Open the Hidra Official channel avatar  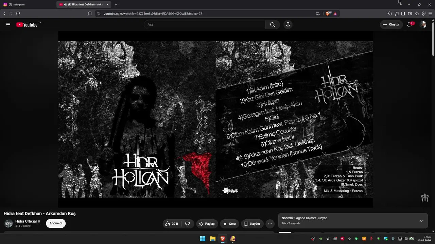click(8, 223)
